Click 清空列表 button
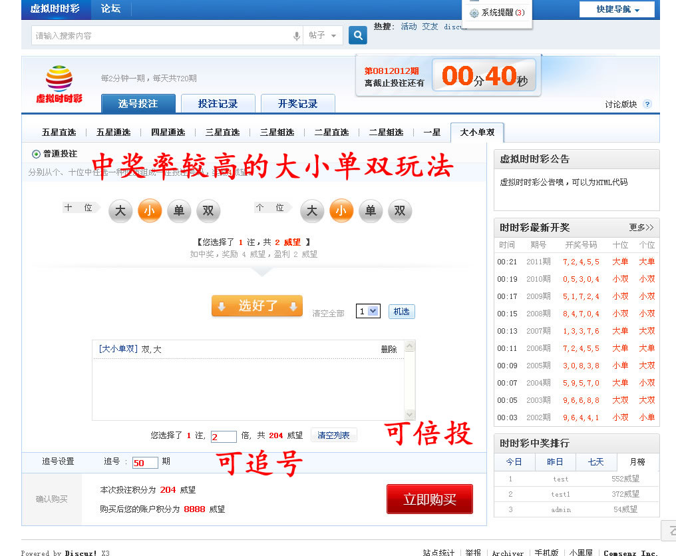The height and width of the screenshot is (556, 676). click(333, 435)
